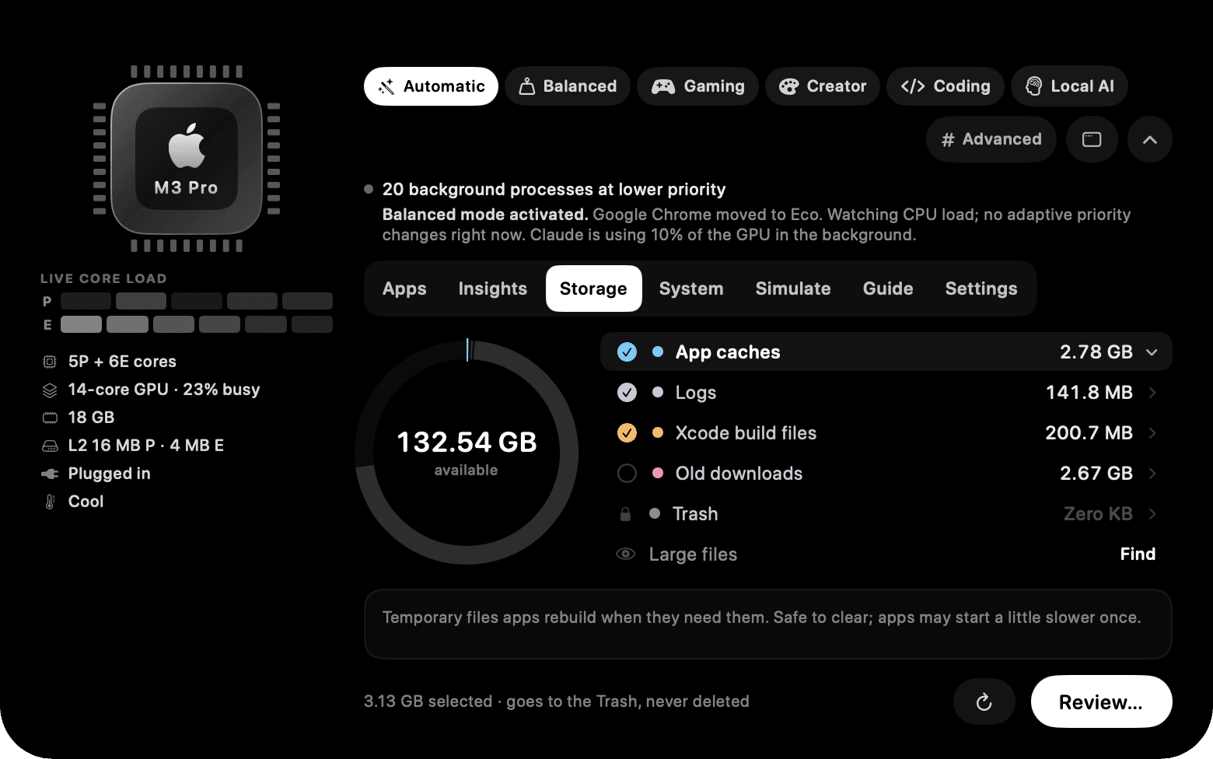Click the lock icon on the Trash row
The width and height of the screenshot is (1213, 759).
coord(625,514)
